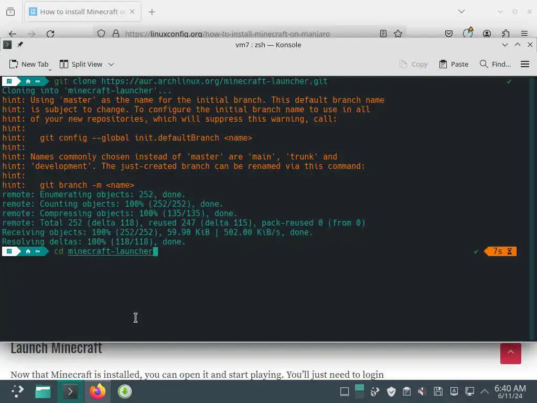View site security padlock info
The width and height of the screenshot is (537, 403).
click(x=116, y=34)
